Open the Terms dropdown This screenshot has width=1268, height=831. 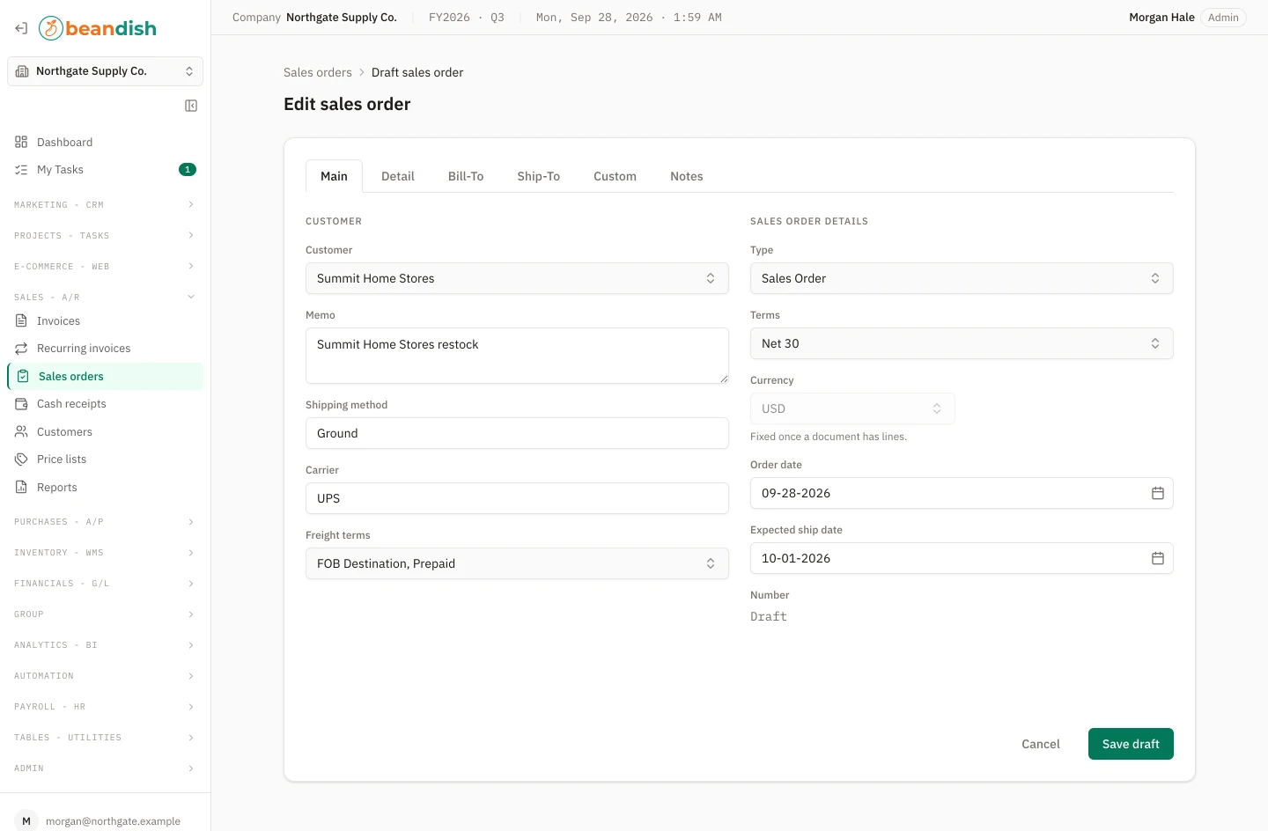click(962, 343)
